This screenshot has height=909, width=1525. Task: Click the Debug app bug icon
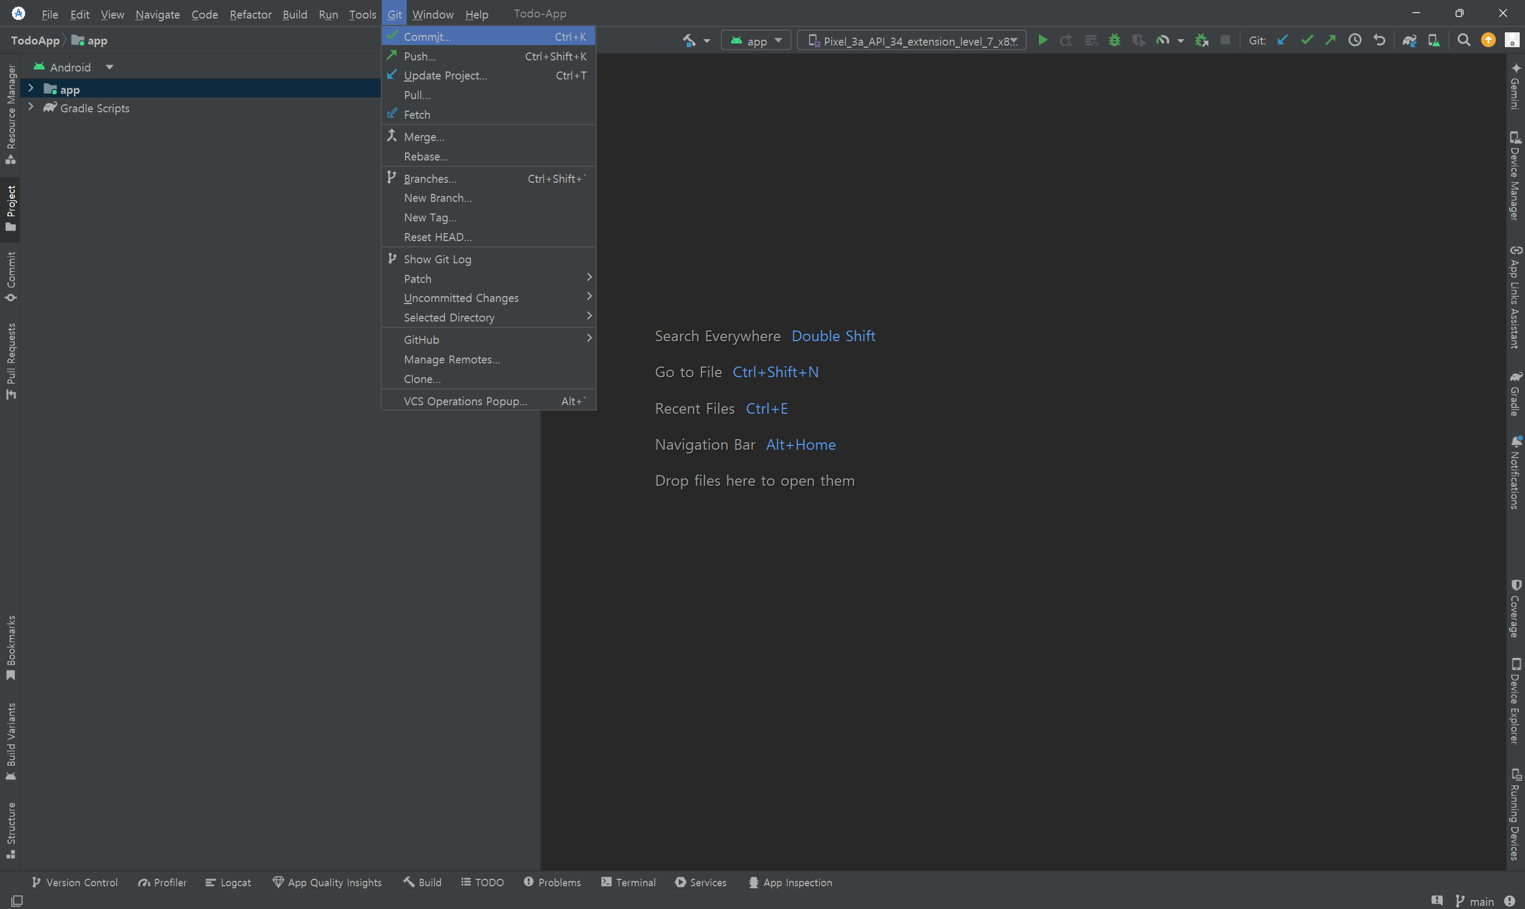pos(1114,40)
